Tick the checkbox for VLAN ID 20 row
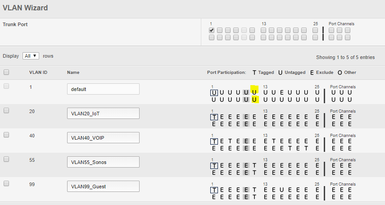The width and height of the screenshot is (385, 205). point(6,110)
